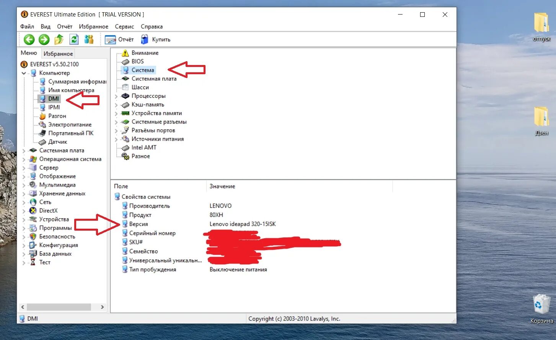Screen dimensions: 556x340
Task: Select the Intel AMT item
Action: pyautogui.click(x=144, y=148)
